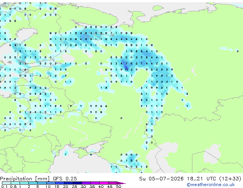Click the legend label '30'

(83, 186)
